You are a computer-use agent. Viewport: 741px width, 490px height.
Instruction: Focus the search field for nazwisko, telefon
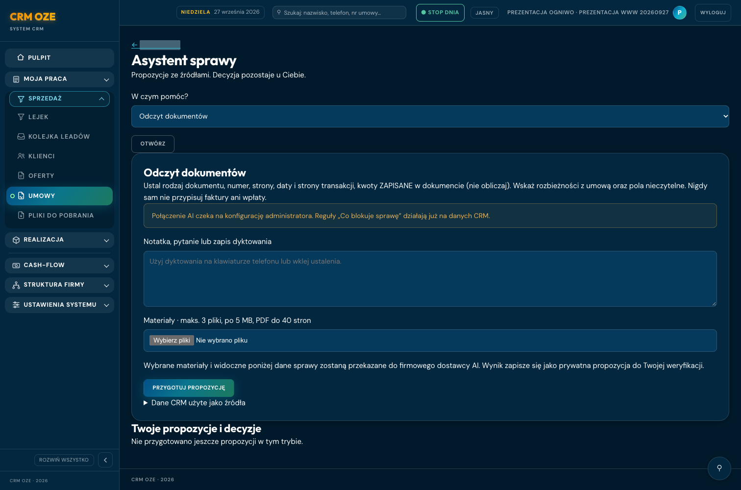(339, 13)
